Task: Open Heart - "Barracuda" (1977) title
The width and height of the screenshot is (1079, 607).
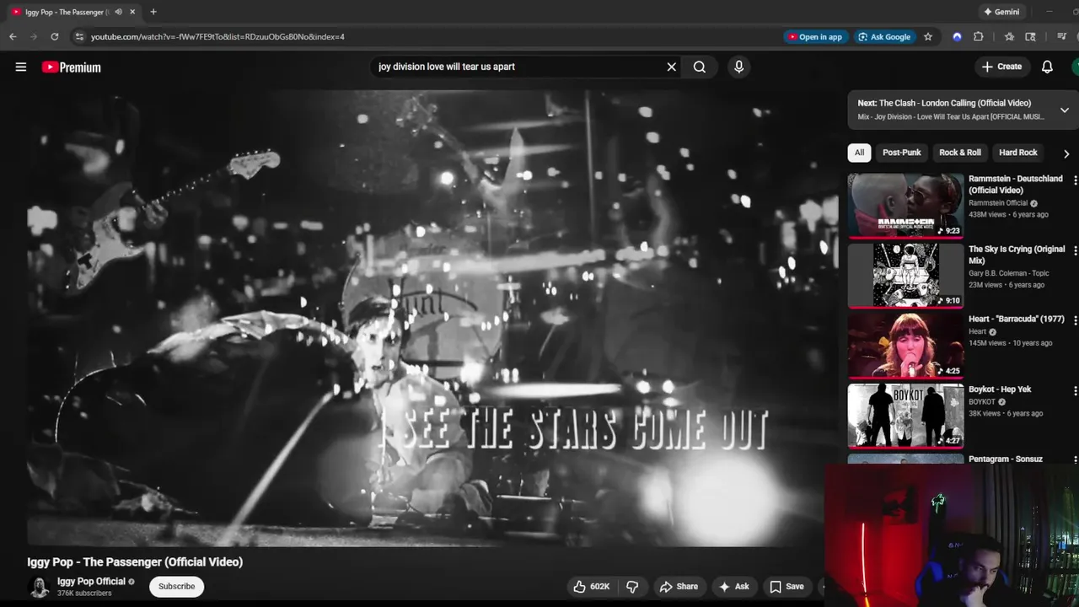Action: click(x=1017, y=320)
